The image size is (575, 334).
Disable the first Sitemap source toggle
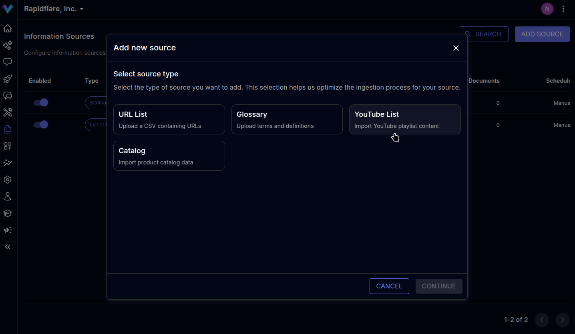40,102
